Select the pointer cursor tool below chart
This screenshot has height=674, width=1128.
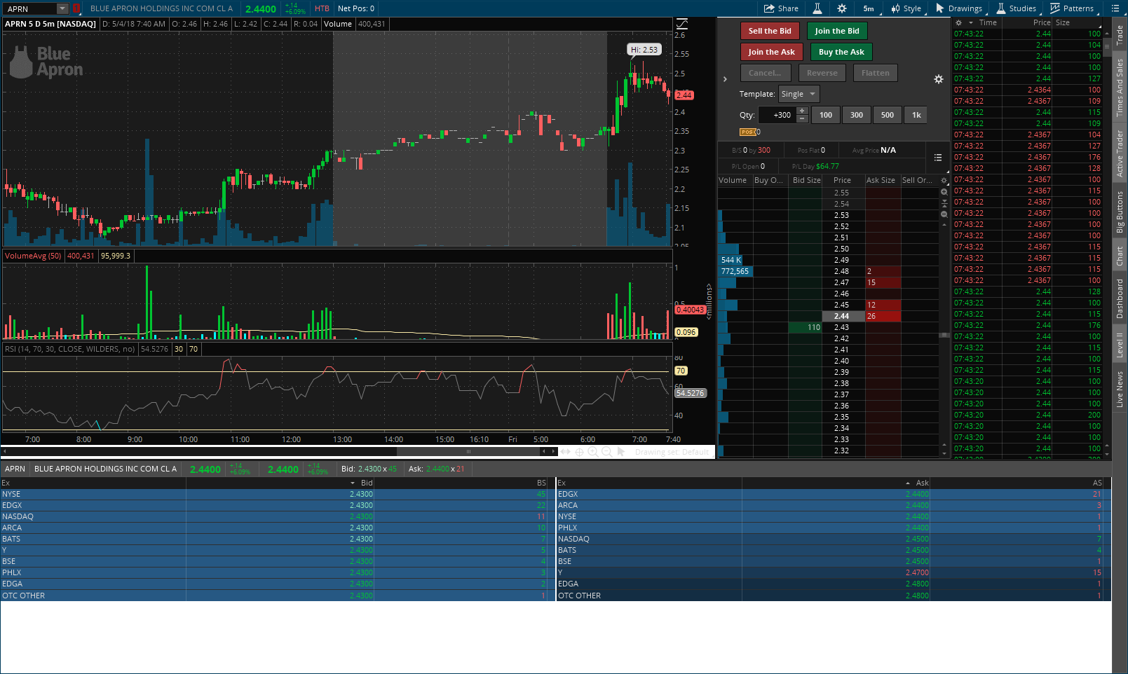click(621, 453)
